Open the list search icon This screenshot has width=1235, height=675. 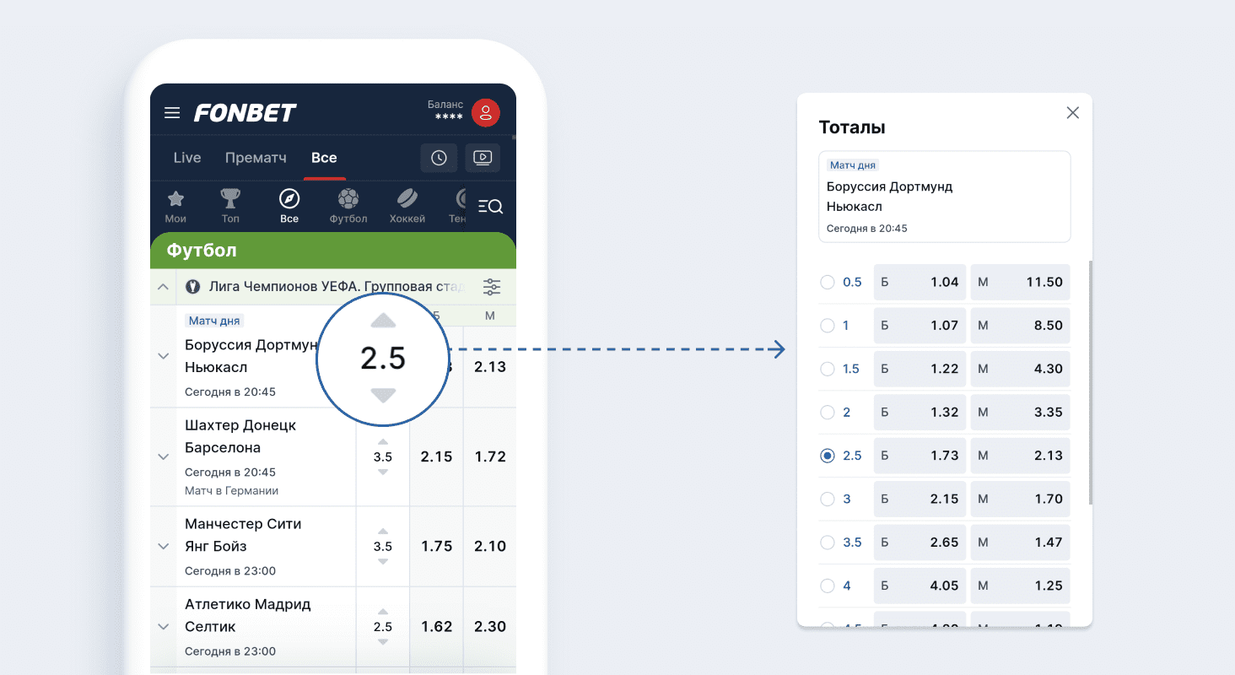pos(490,206)
